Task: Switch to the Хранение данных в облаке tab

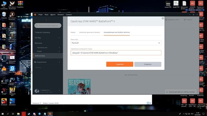Action: [90, 32]
